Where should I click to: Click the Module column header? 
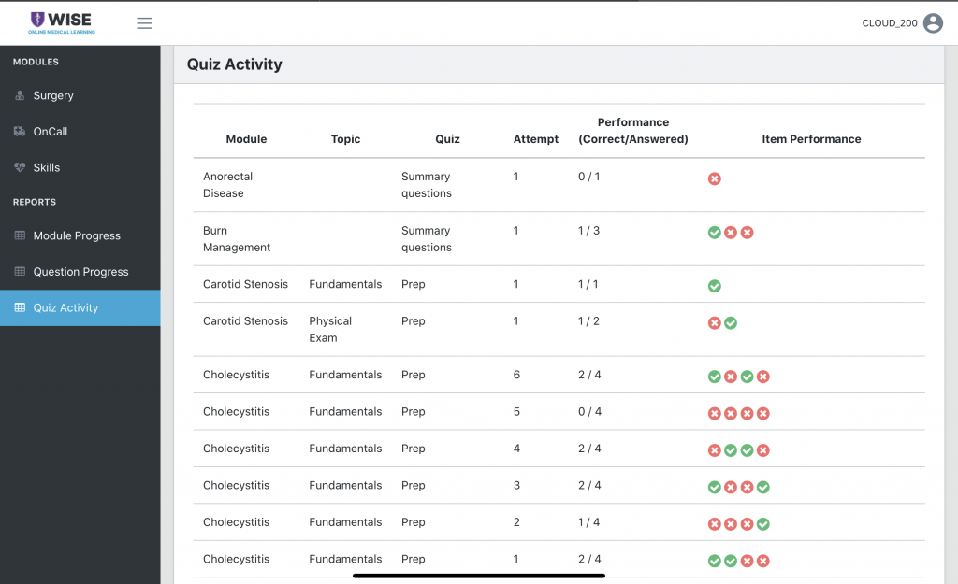tap(246, 139)
